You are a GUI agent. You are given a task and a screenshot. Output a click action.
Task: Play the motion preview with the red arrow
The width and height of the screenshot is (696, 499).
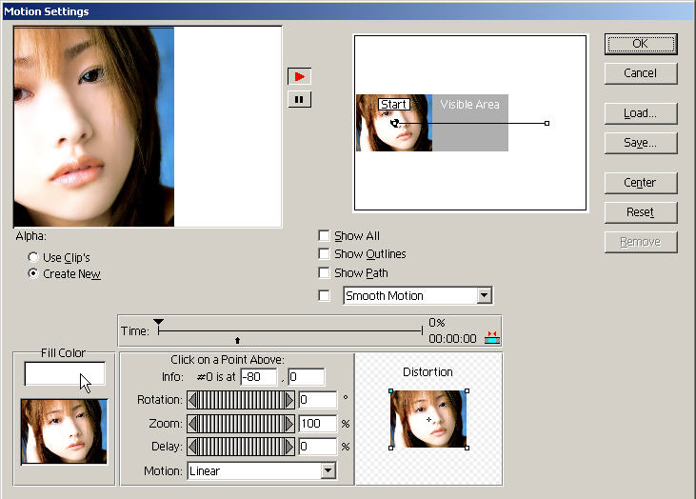pos(300,76)
